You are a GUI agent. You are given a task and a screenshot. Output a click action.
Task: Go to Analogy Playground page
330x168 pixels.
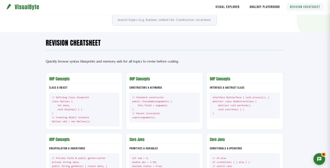(x=264, y=7)
